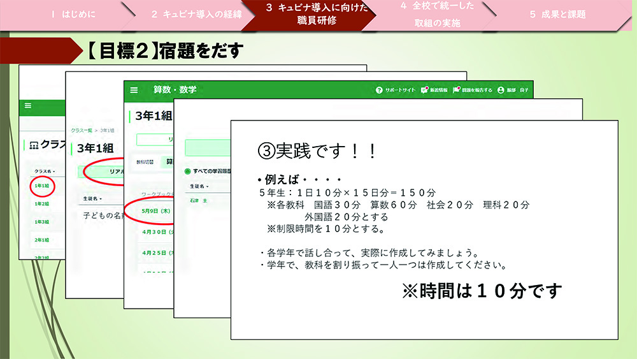Switch to 2 キュビナ導入の経緯 section
637x359 pixels.
click(196, 14)
